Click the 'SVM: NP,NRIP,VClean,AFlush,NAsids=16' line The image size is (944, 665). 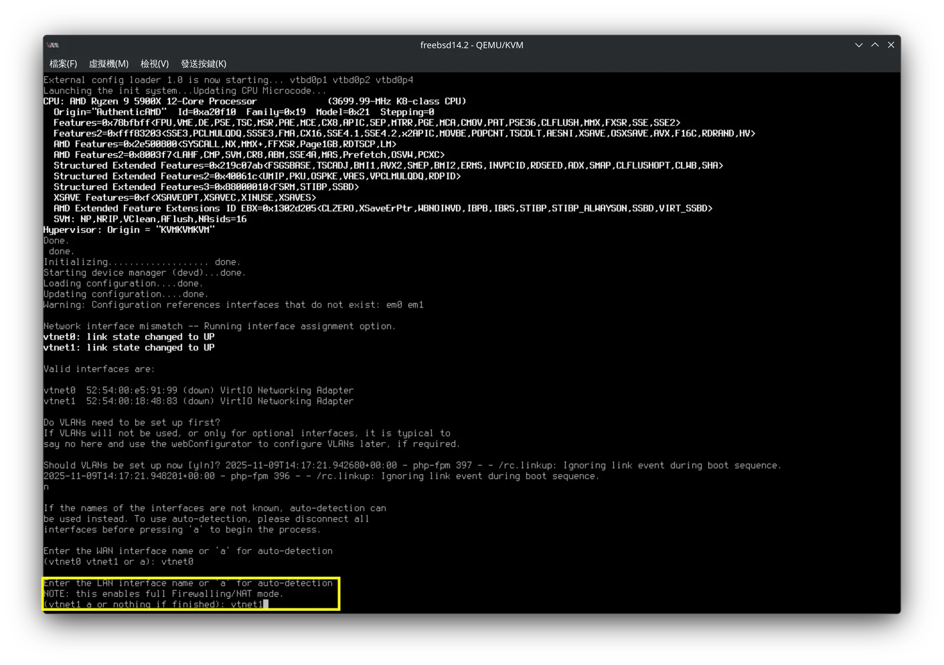click(150, 219)
